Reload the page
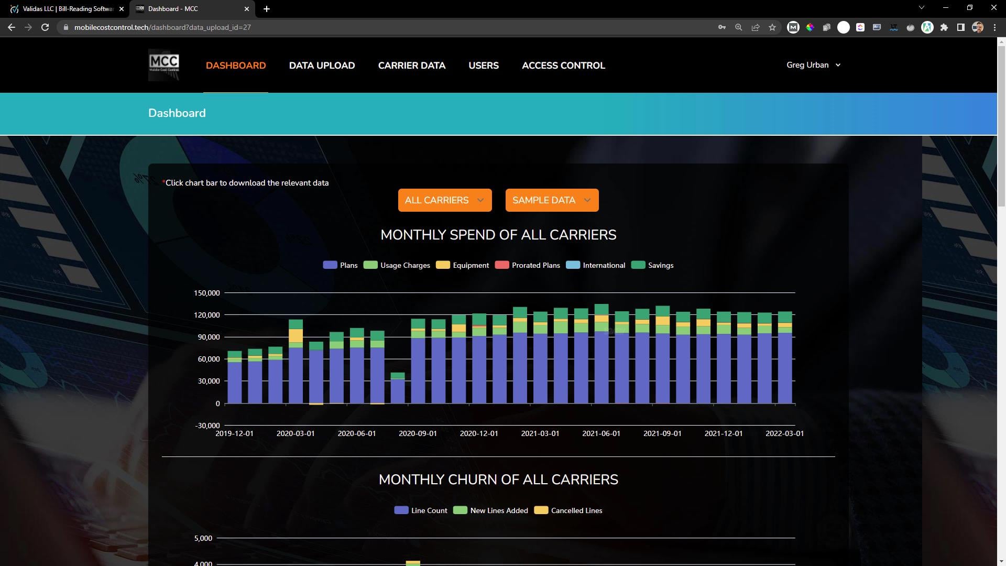This screenshot has height=566, width=1006. [x=45, y=27]
